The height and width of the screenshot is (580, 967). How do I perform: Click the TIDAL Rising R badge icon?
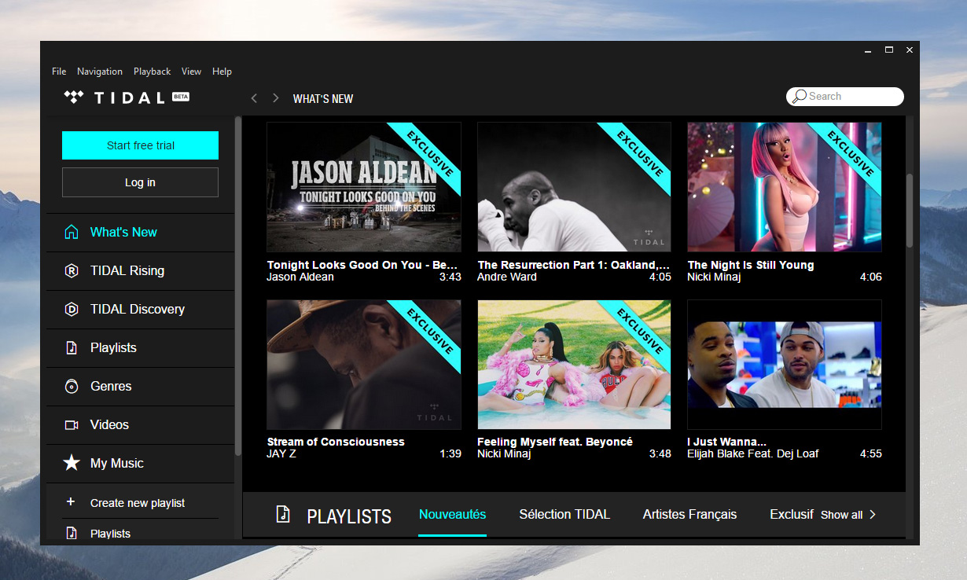pyautogui.click(x=72, y=271)
